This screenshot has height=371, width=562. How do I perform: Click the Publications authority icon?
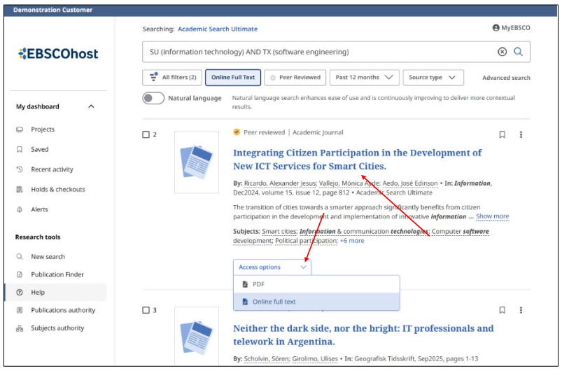coord(20,310)
